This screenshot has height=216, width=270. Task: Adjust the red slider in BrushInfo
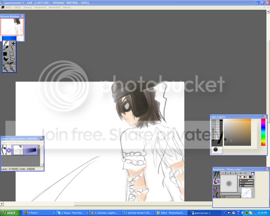[246, 180]
